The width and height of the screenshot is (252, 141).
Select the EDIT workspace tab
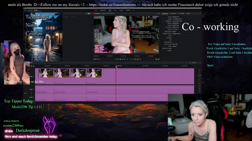(x=110, y=10)
